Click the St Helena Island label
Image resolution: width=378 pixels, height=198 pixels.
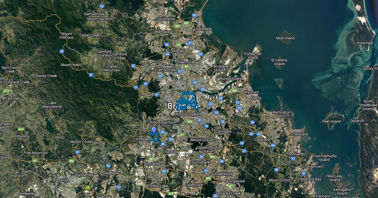click(x=279, y=62)
